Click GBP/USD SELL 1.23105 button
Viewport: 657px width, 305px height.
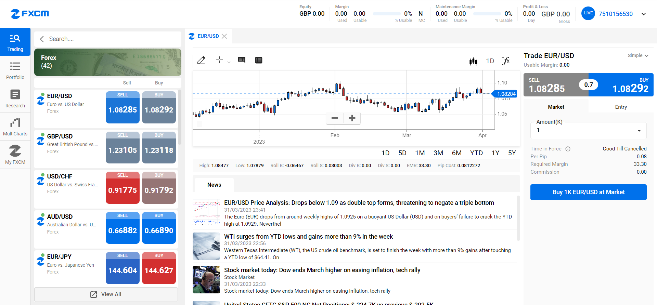click(x=123, y=148)
